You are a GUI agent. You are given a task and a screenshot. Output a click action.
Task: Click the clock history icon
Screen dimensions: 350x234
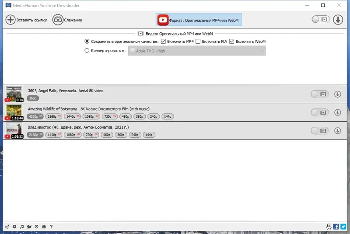tap(36, 227)
